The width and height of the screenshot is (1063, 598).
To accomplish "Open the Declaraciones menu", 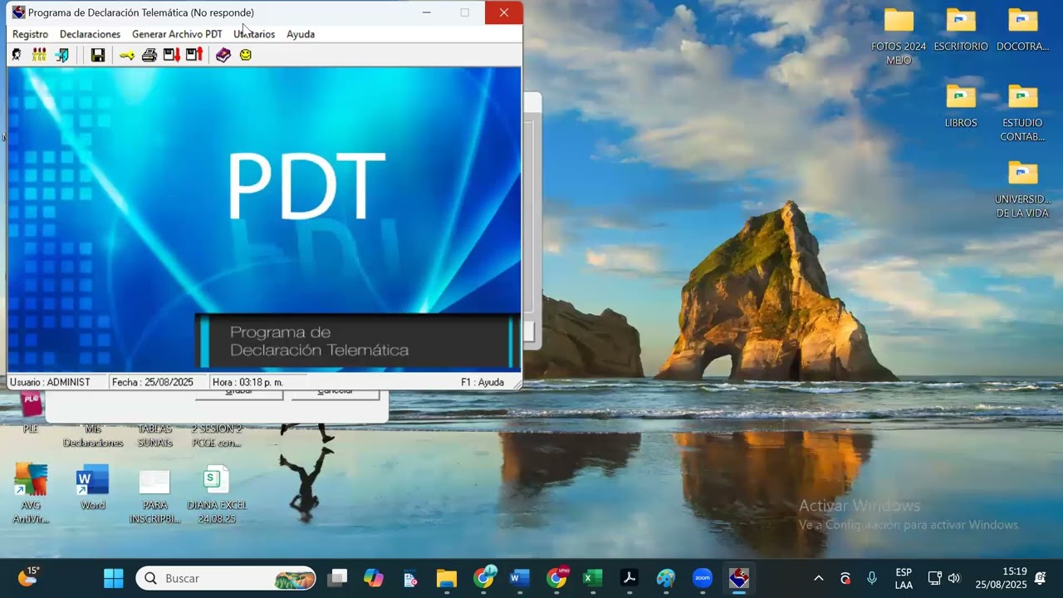I will point(90,34).
